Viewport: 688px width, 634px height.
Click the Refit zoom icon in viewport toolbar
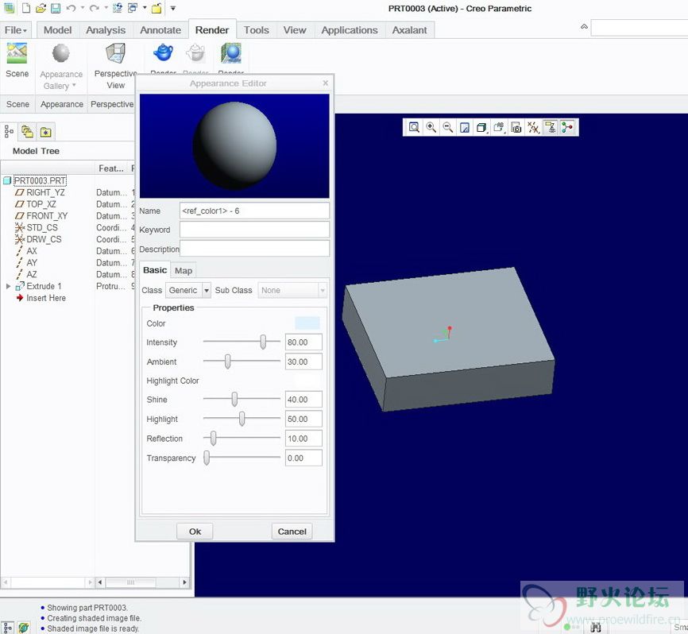(414, 127)
